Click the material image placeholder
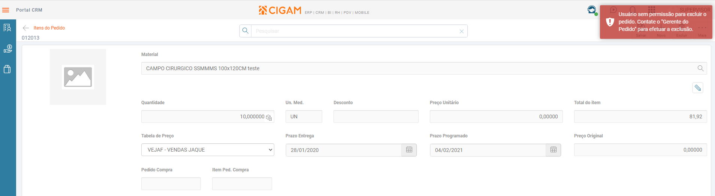Image resolution: width=715 pixels, height=196 pixels. click(78, 77)
